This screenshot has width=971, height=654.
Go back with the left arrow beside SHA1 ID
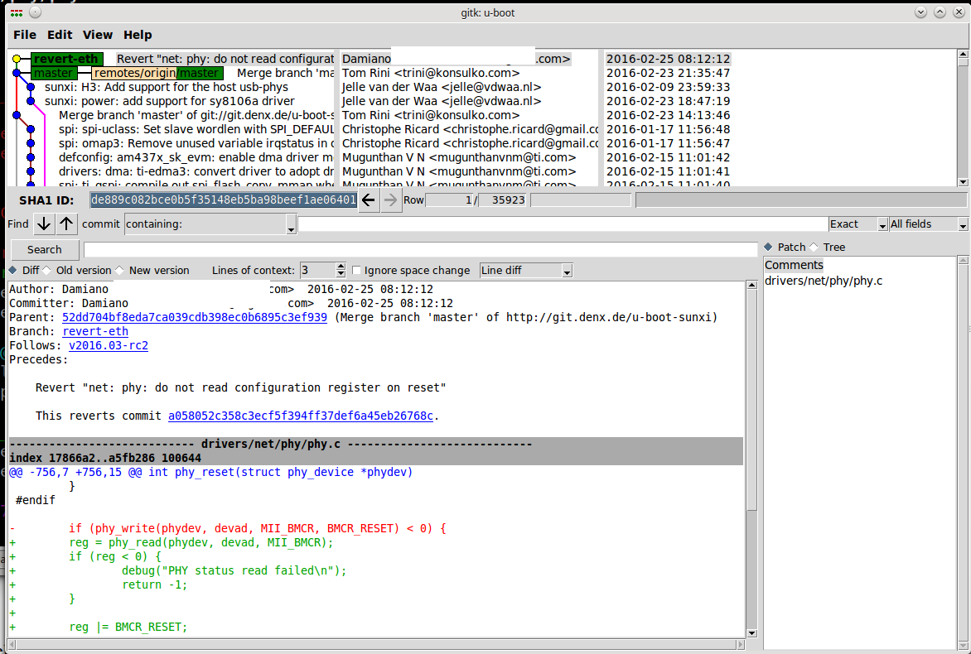(369, 200)
